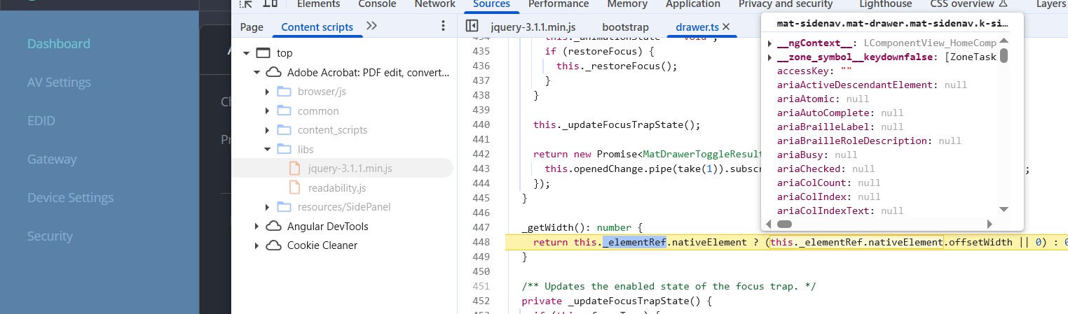Collapse the top frame tree node
This screenshot has height=314, width=1068.
coord(246,53)
